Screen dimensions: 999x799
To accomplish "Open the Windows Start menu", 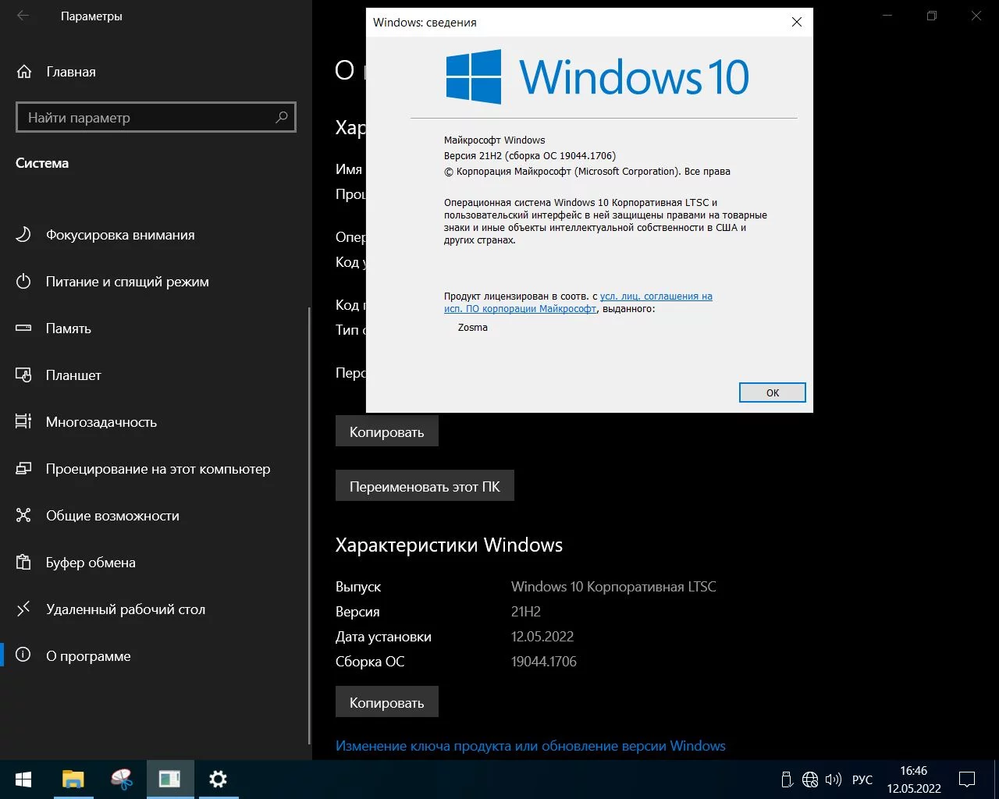I will (23, 779).
